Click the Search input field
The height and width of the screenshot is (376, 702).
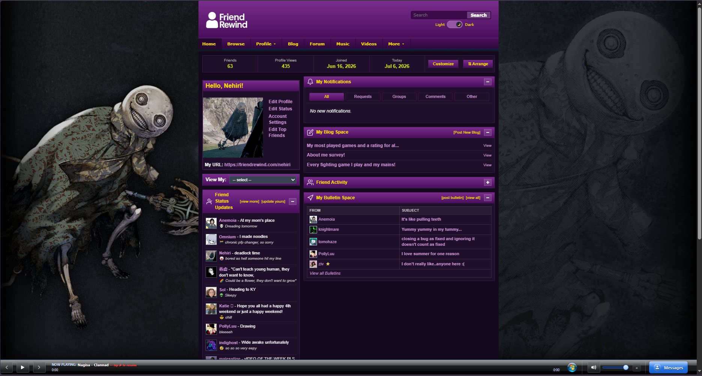(x=439, y=15)
